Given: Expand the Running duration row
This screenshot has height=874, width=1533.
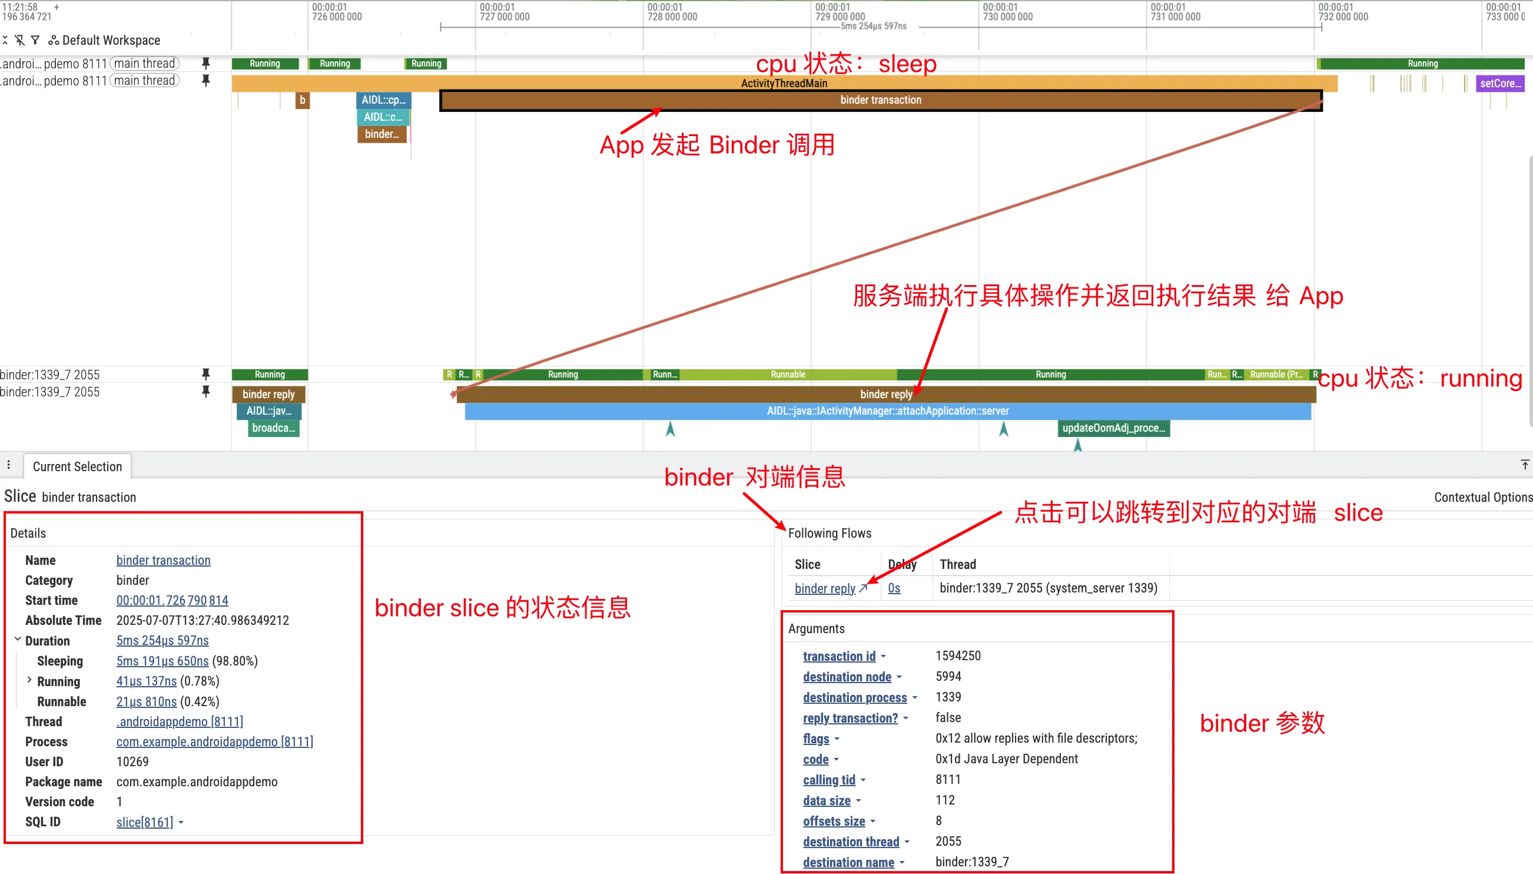Looking at the screenshot, I should pos(29,680).
